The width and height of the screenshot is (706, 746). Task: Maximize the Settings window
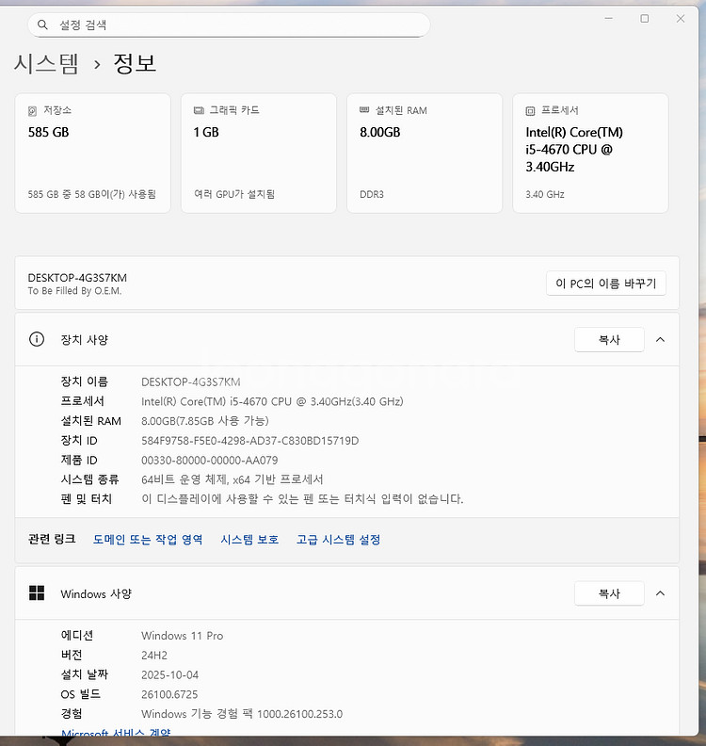pos(645,19)
